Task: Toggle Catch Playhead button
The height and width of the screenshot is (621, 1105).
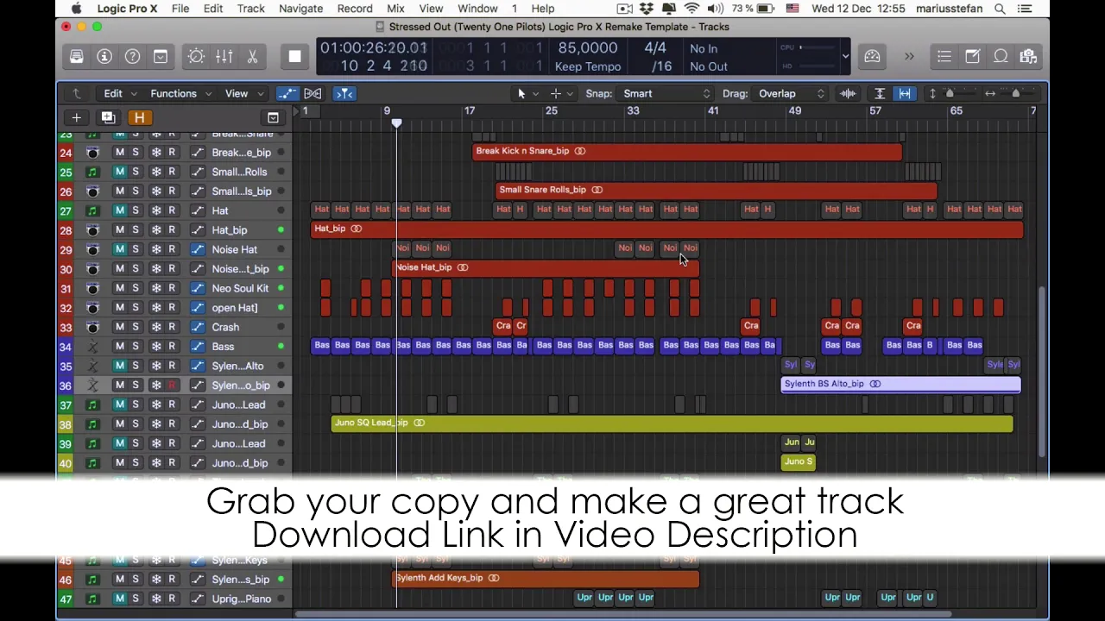Action: click(344, 93)
